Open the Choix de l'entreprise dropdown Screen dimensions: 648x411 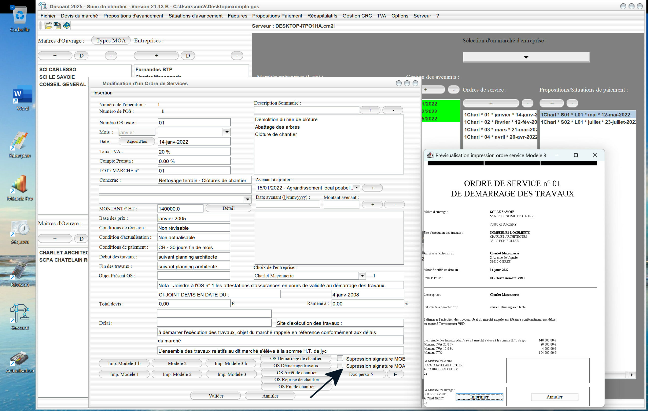[x=362, y=275]
